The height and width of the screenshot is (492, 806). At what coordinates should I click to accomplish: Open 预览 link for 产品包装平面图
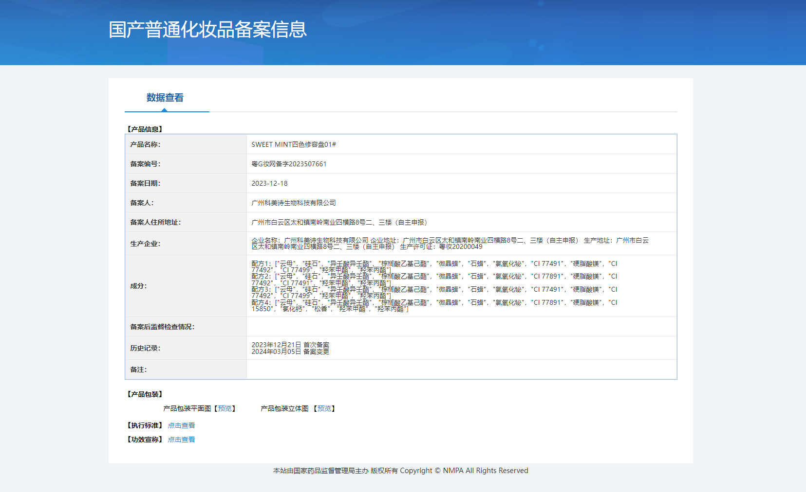225,408
